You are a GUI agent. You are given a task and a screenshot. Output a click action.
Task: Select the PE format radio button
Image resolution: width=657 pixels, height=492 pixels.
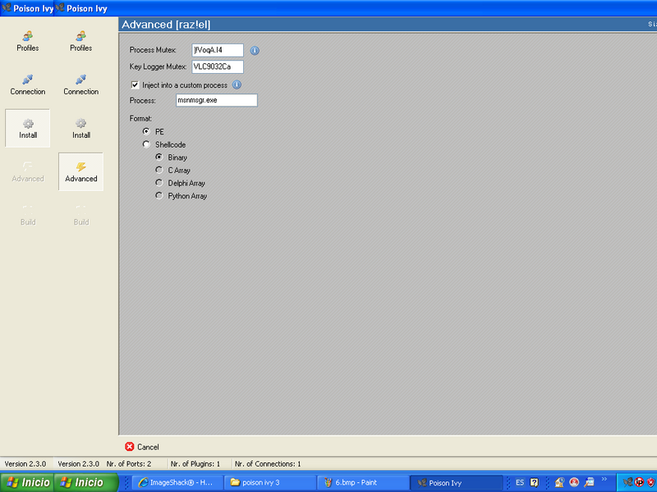click(x=146, y=131)
